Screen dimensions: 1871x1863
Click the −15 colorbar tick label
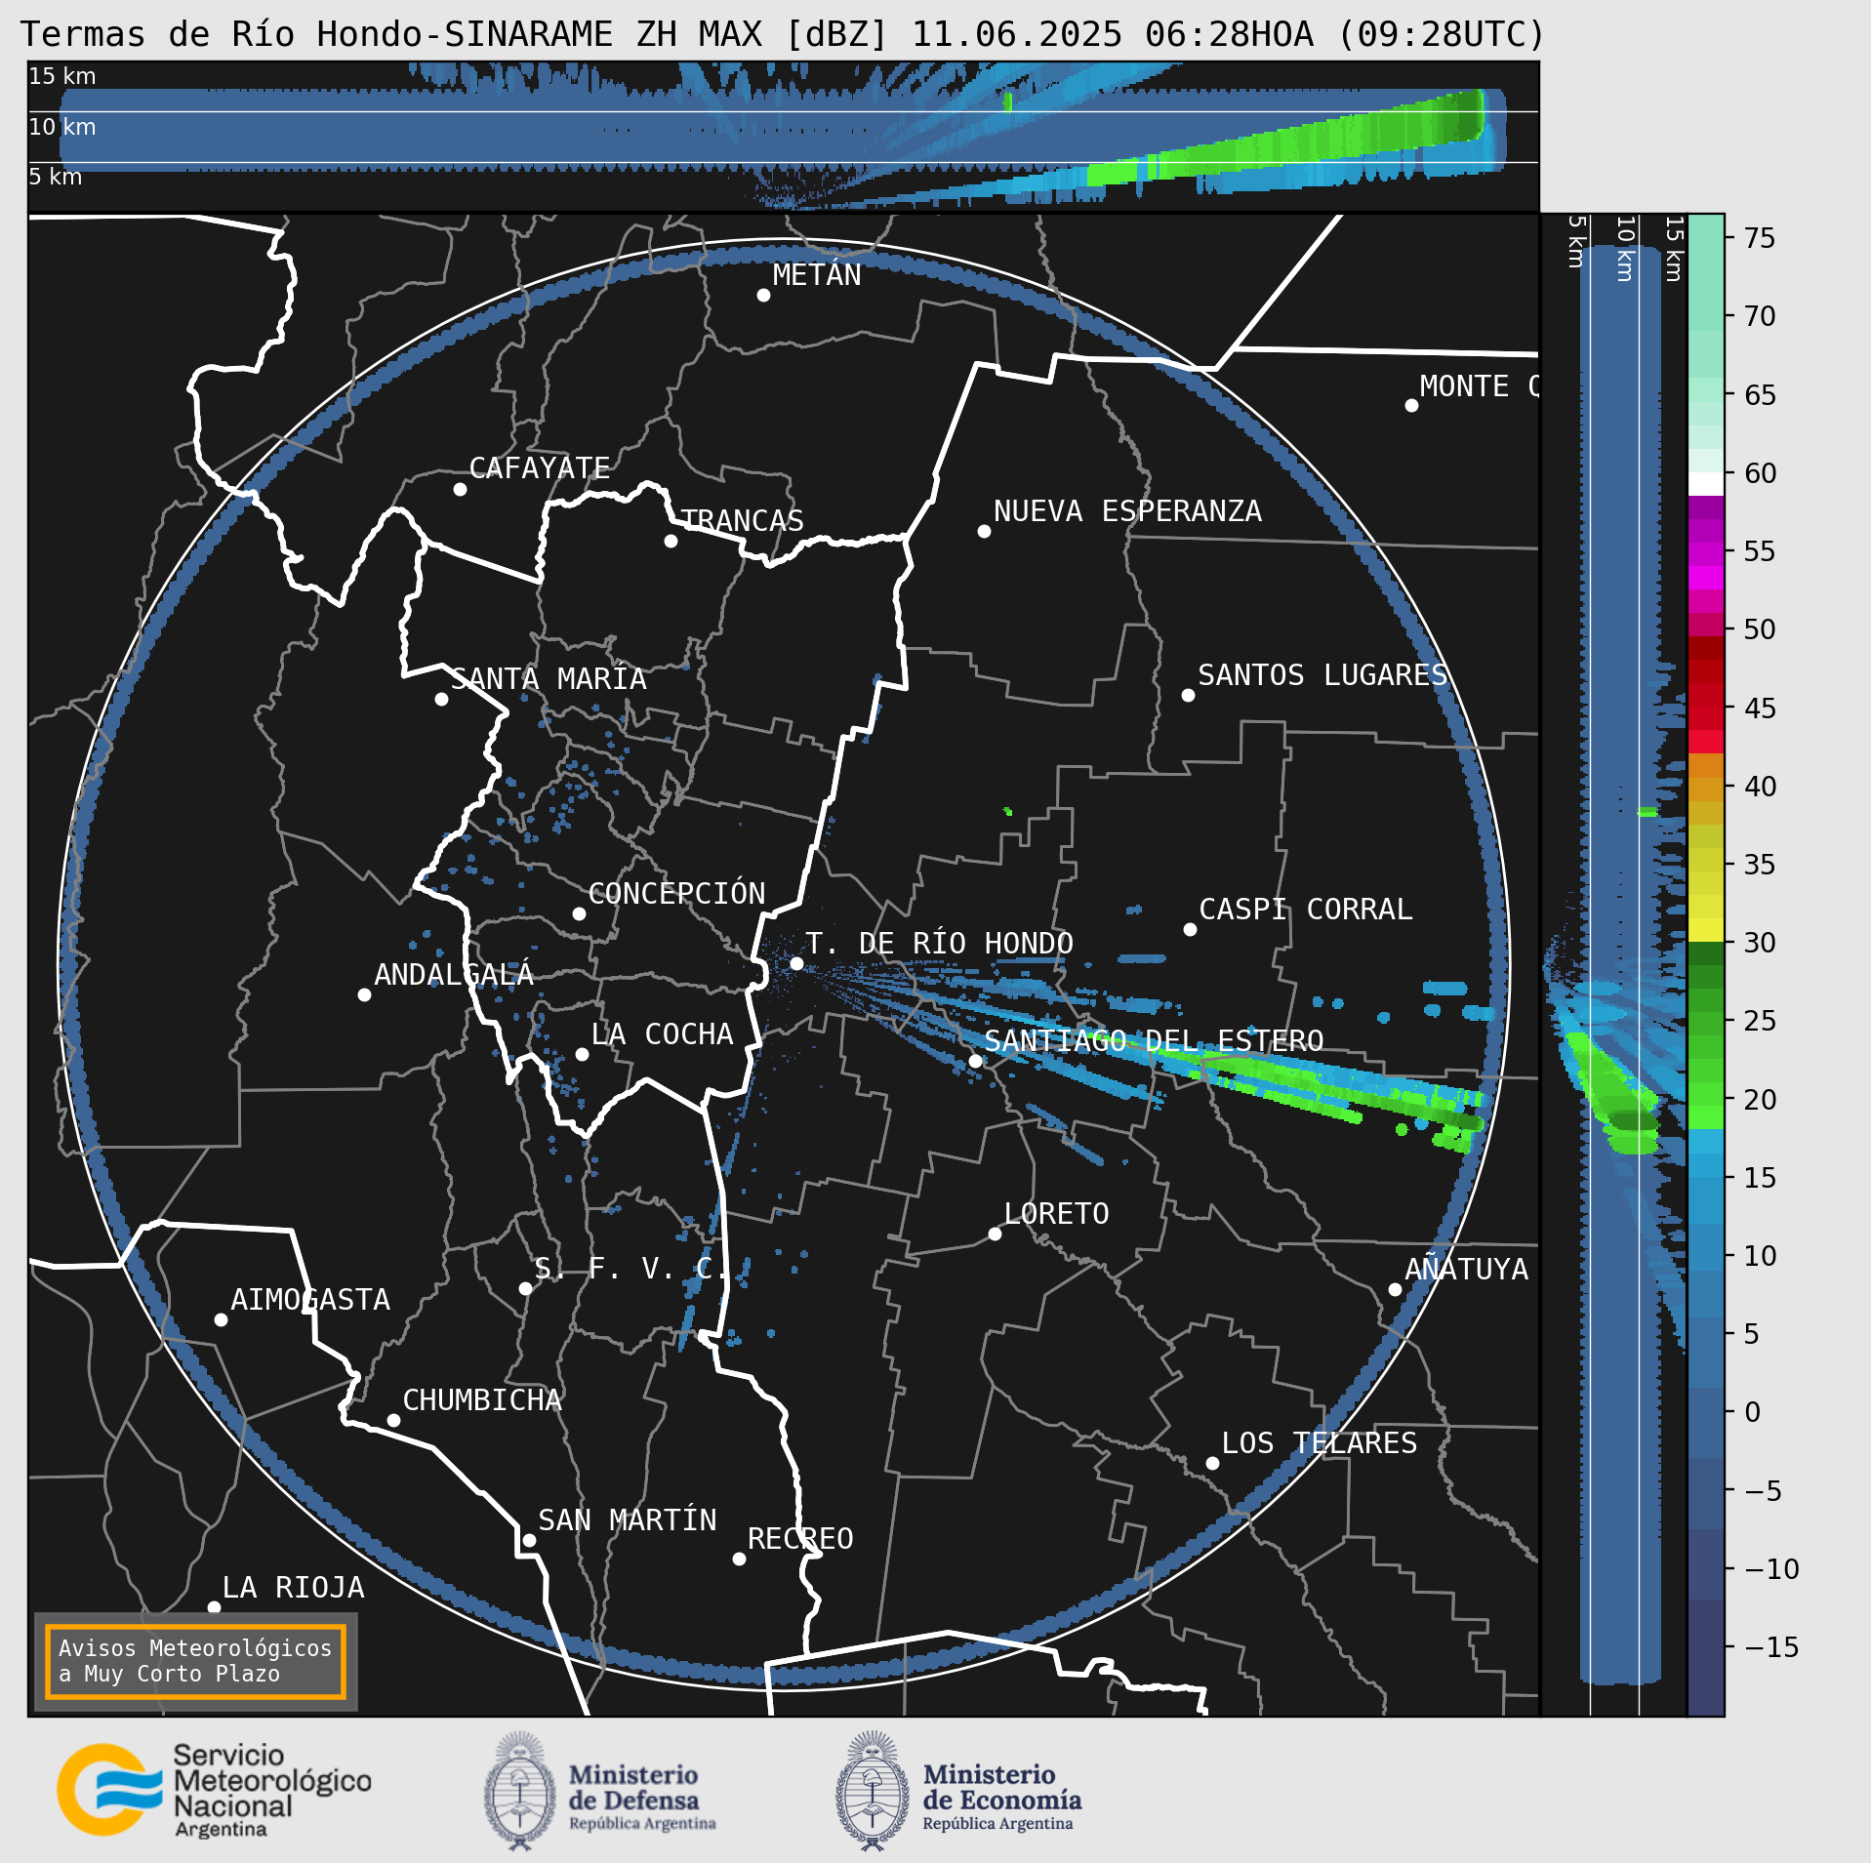pyautogui.click(x=1771, y=1647)
